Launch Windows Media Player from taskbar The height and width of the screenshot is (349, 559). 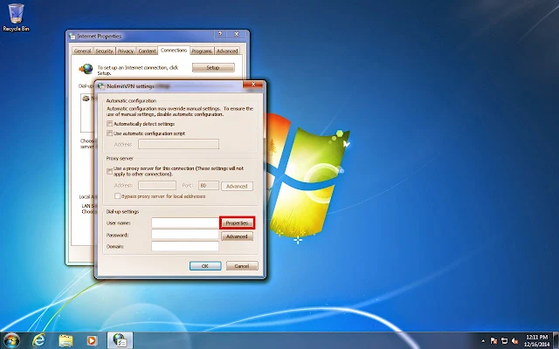coord(92,341)
